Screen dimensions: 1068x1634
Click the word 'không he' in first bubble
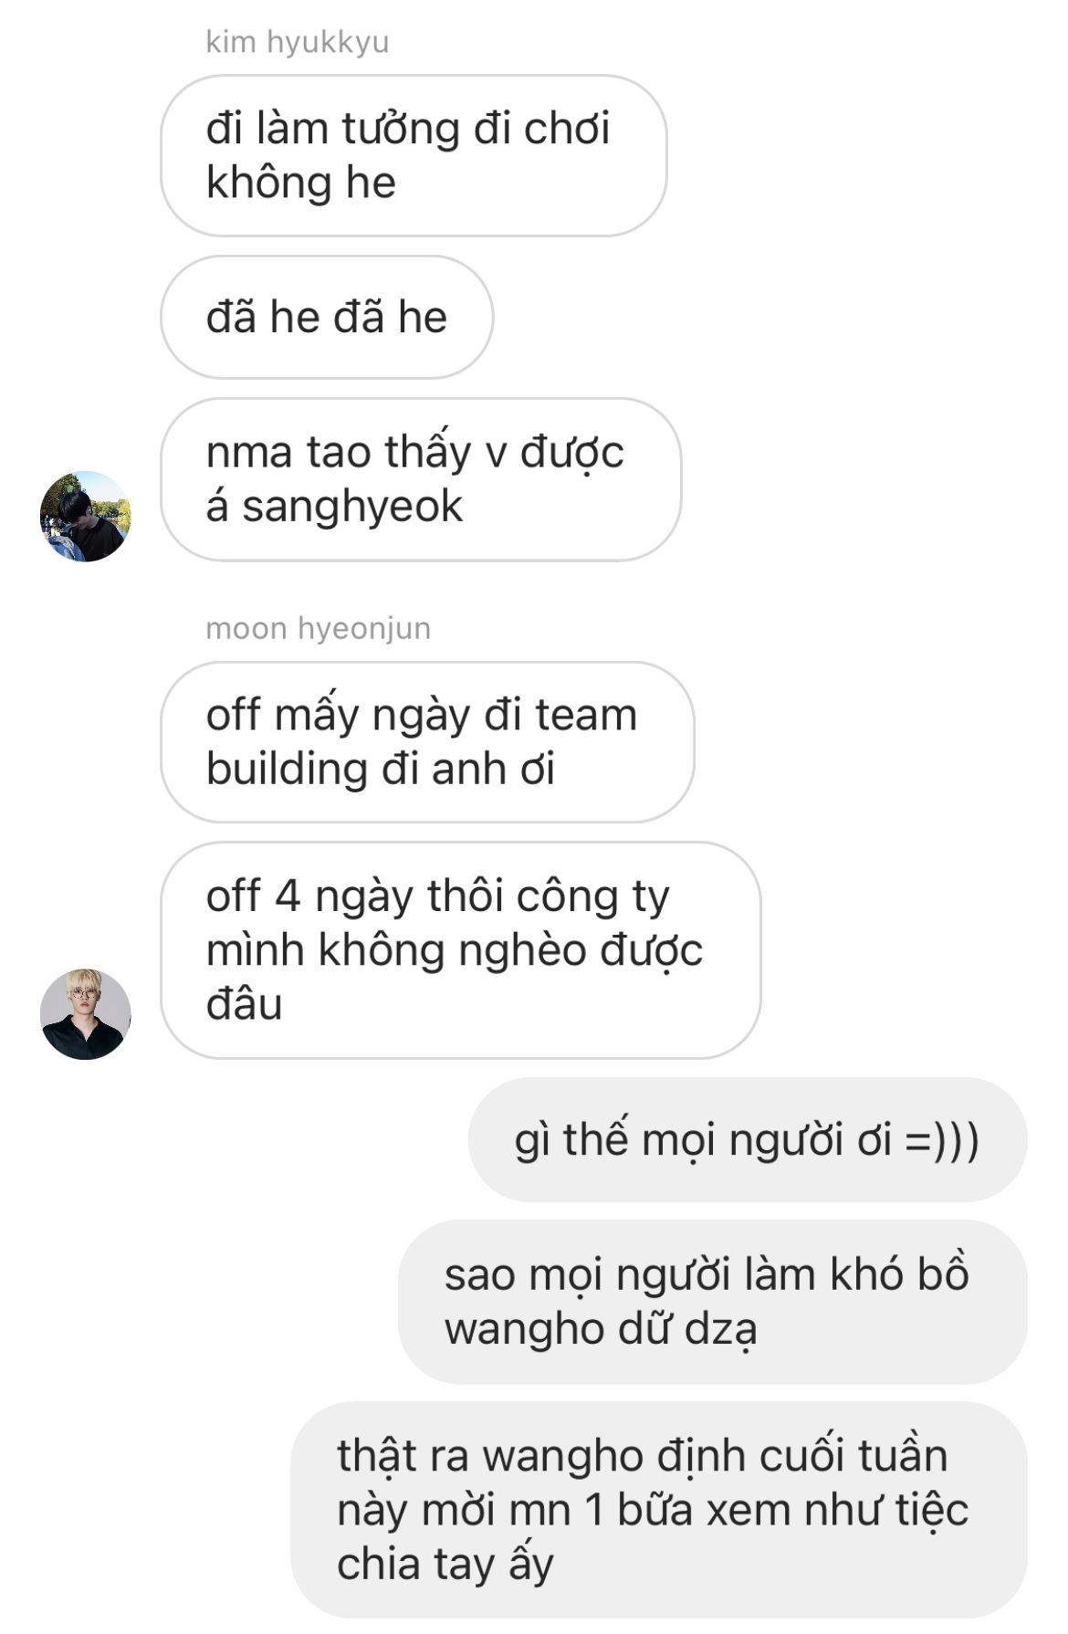point(301,183)
